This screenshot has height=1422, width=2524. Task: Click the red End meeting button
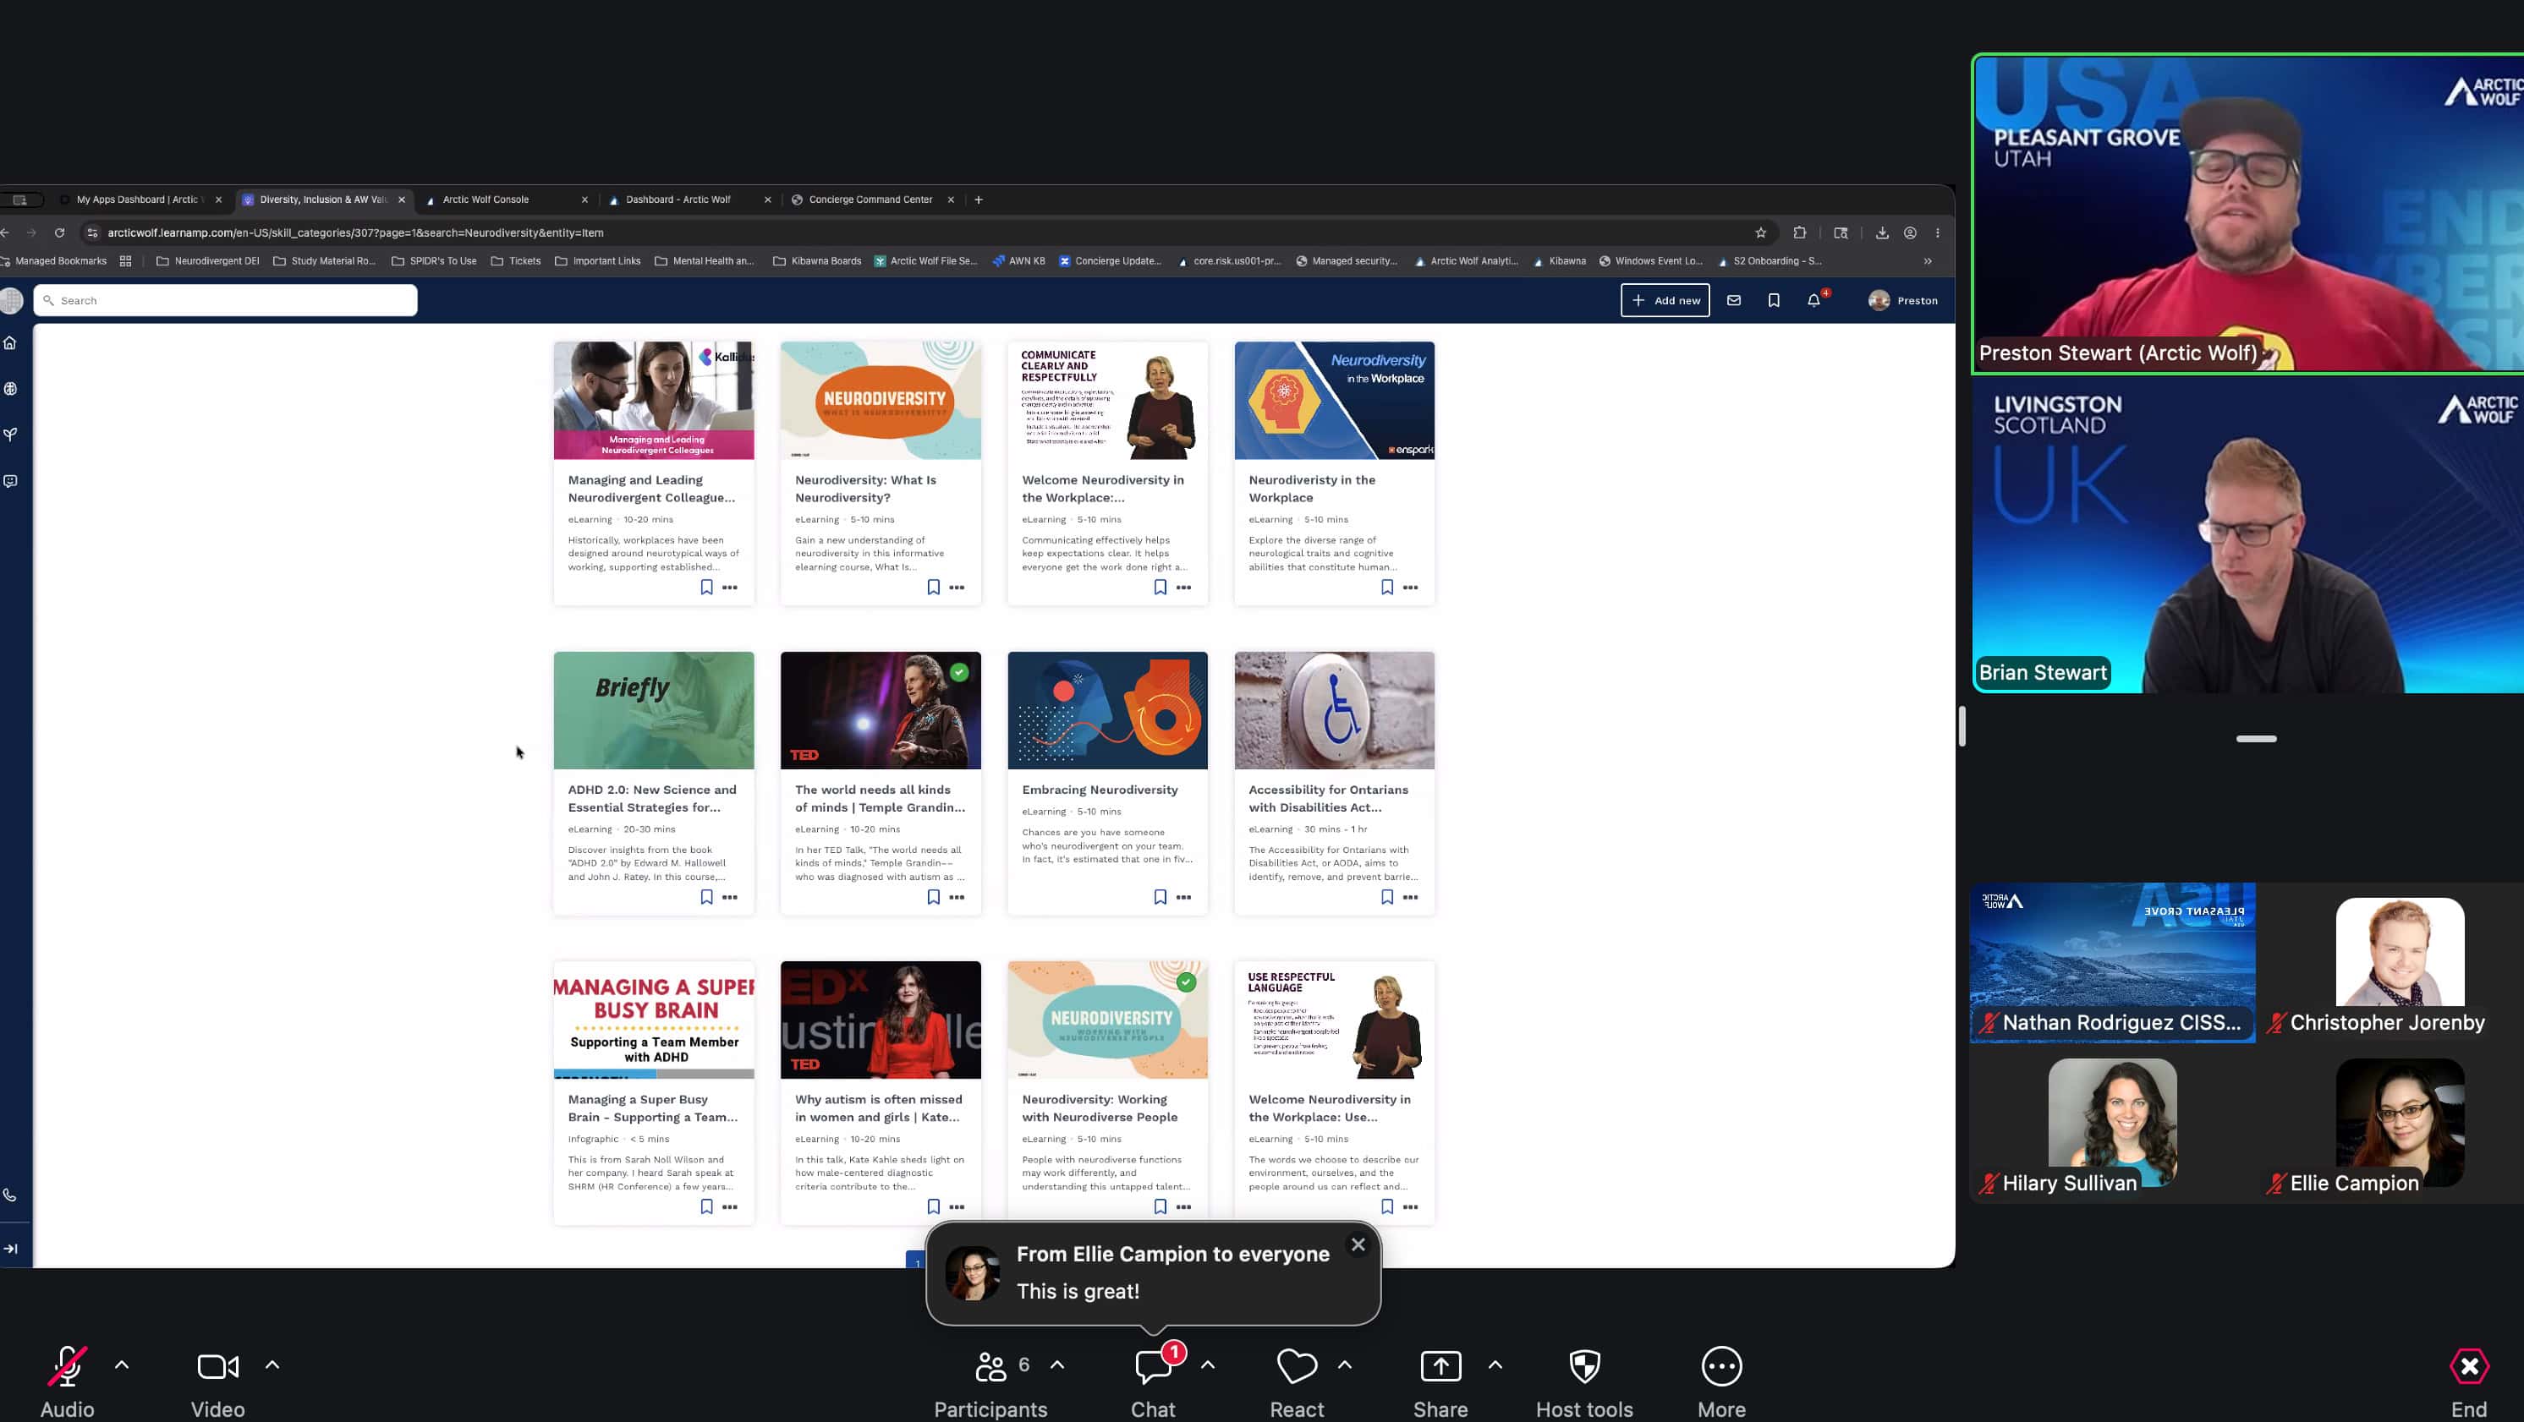2469,1382
